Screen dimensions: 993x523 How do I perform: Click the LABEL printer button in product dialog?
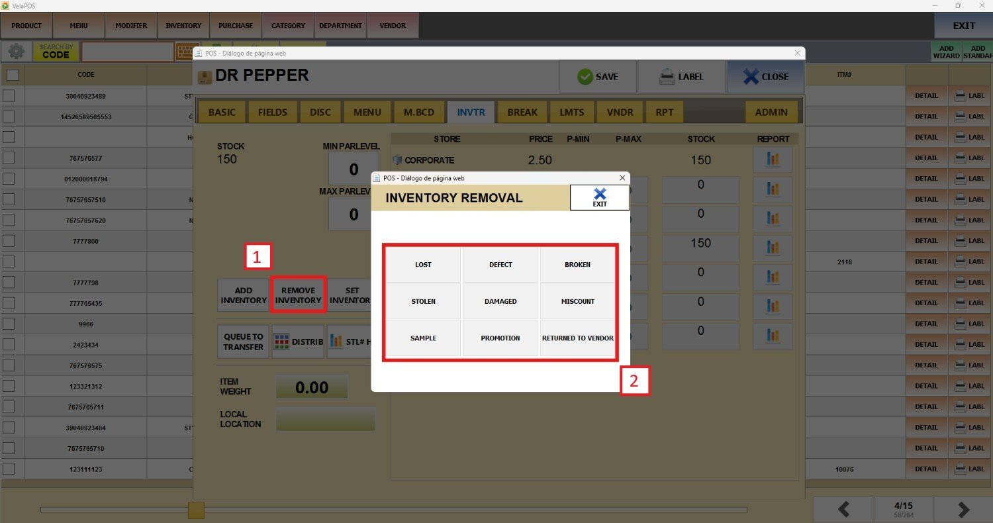(x=681, y=77)
